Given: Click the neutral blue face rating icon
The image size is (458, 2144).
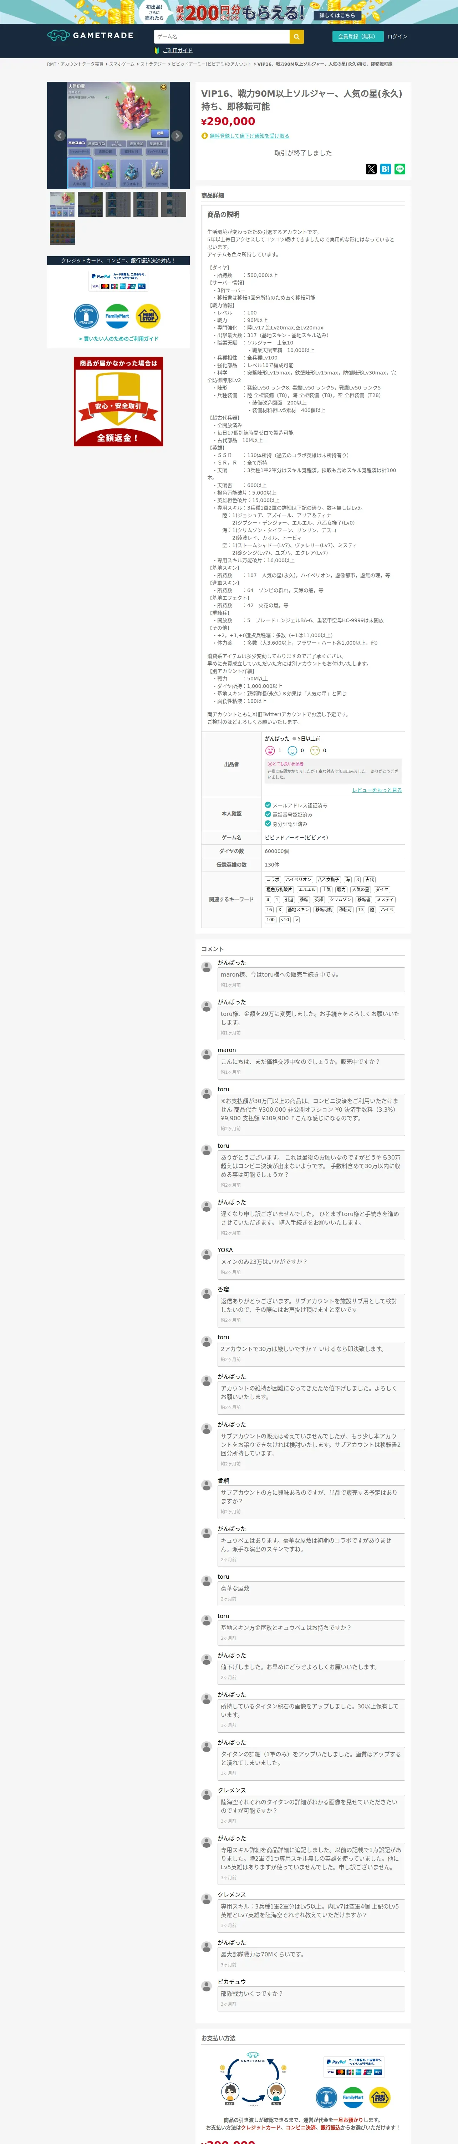Looking at the screenshot, I should (292, 750).
